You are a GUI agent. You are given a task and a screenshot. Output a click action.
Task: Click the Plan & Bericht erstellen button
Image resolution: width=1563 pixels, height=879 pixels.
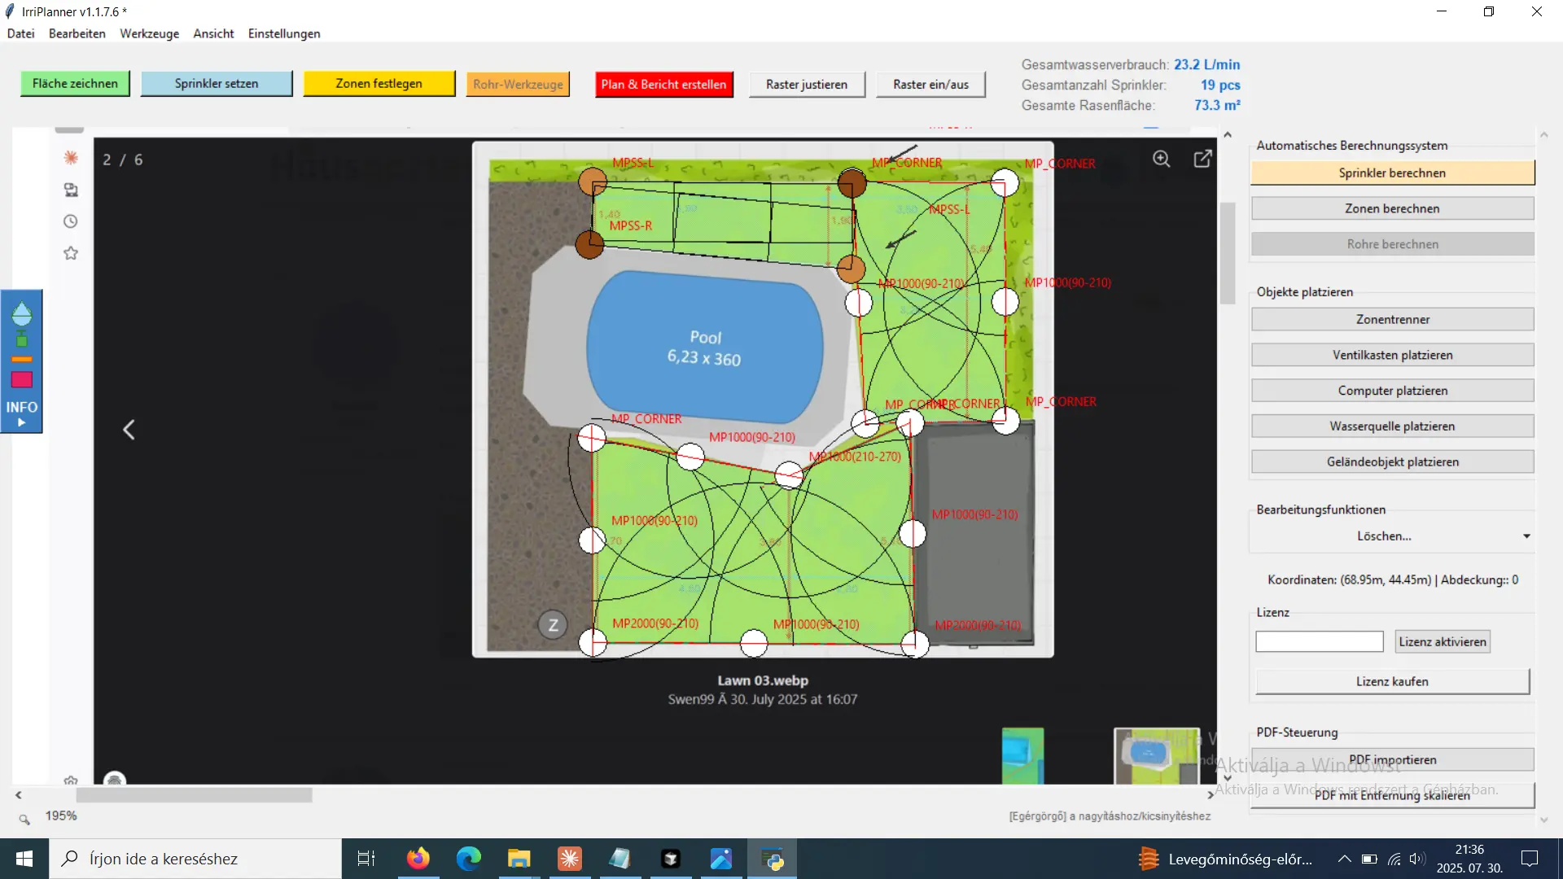[x=663, y=85]
